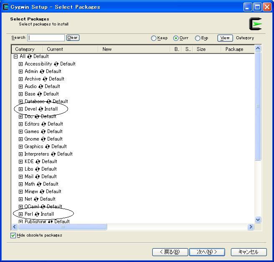Expand the Interpreters category
This screenshot has width=274, height=262.
pos(20,154)
